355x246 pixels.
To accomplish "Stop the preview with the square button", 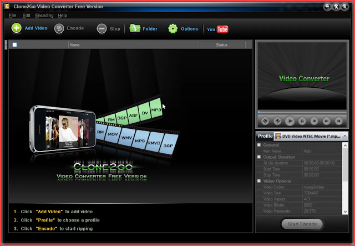I will (x=314, y=121).
